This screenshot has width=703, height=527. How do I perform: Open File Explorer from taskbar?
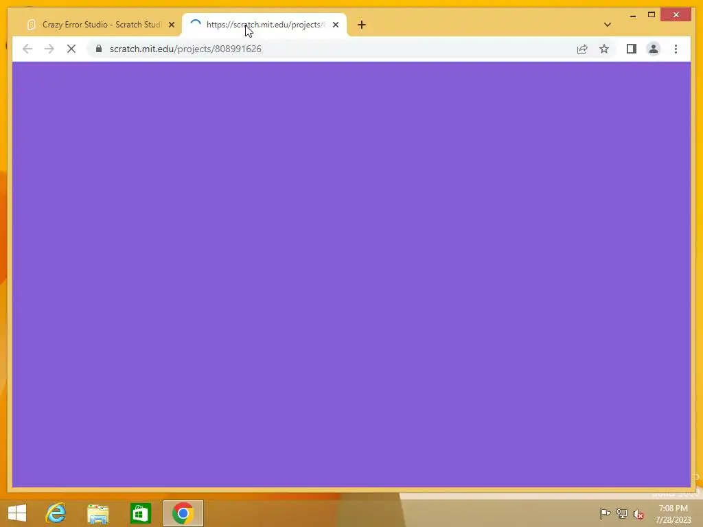point(97,513)
